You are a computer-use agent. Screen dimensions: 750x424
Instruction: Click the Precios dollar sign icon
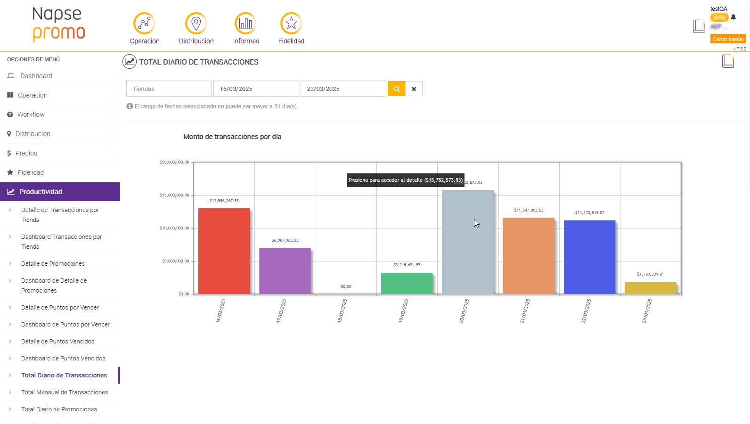(x=9, y=153)
